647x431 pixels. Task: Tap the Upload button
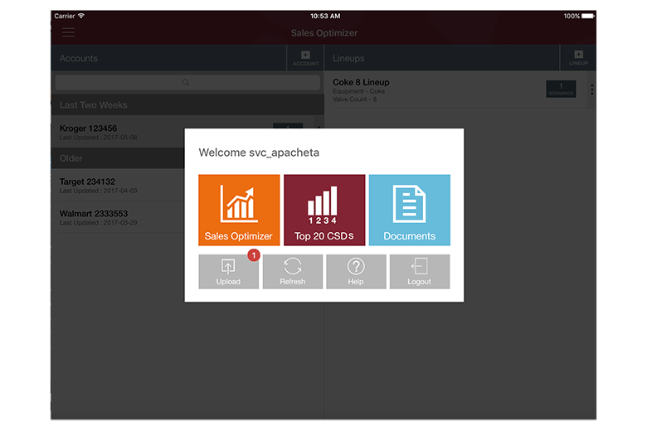tap(229, 271)
